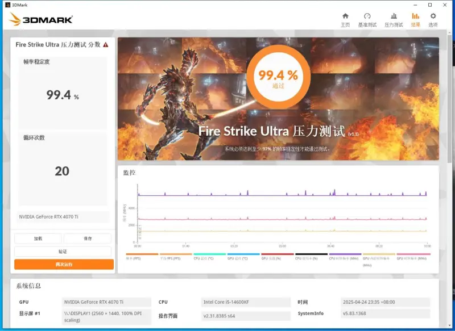Switch to the 基准测试 benchmarks tab

coord(367,20)
